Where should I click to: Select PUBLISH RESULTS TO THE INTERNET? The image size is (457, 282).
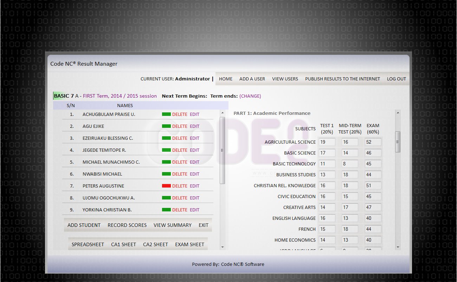pos(342,79)
